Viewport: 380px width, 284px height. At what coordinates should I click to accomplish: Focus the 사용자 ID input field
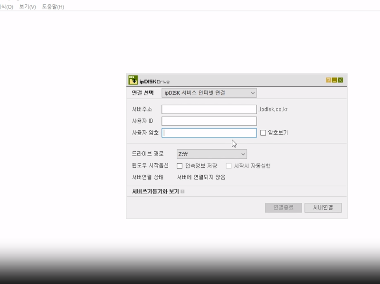[x=209, y=121]
